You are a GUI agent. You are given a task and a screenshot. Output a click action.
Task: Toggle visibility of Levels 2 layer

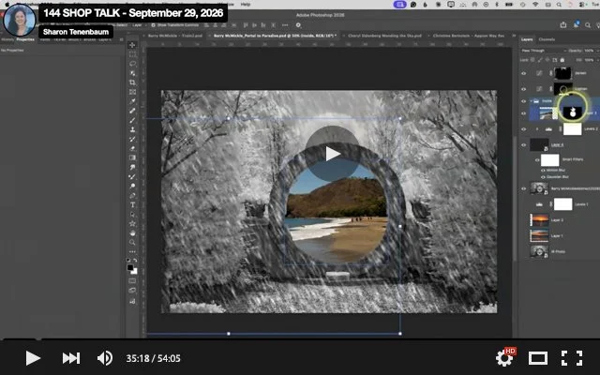(524, 129)
